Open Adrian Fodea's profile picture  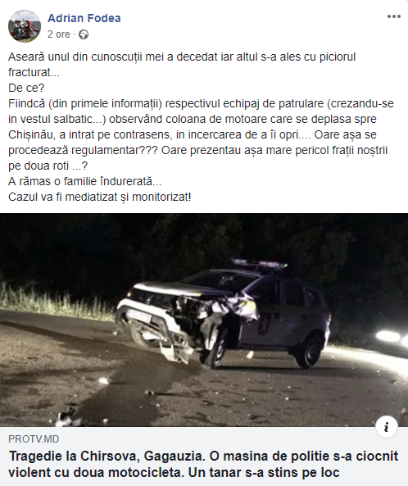(x=24, y=26)
